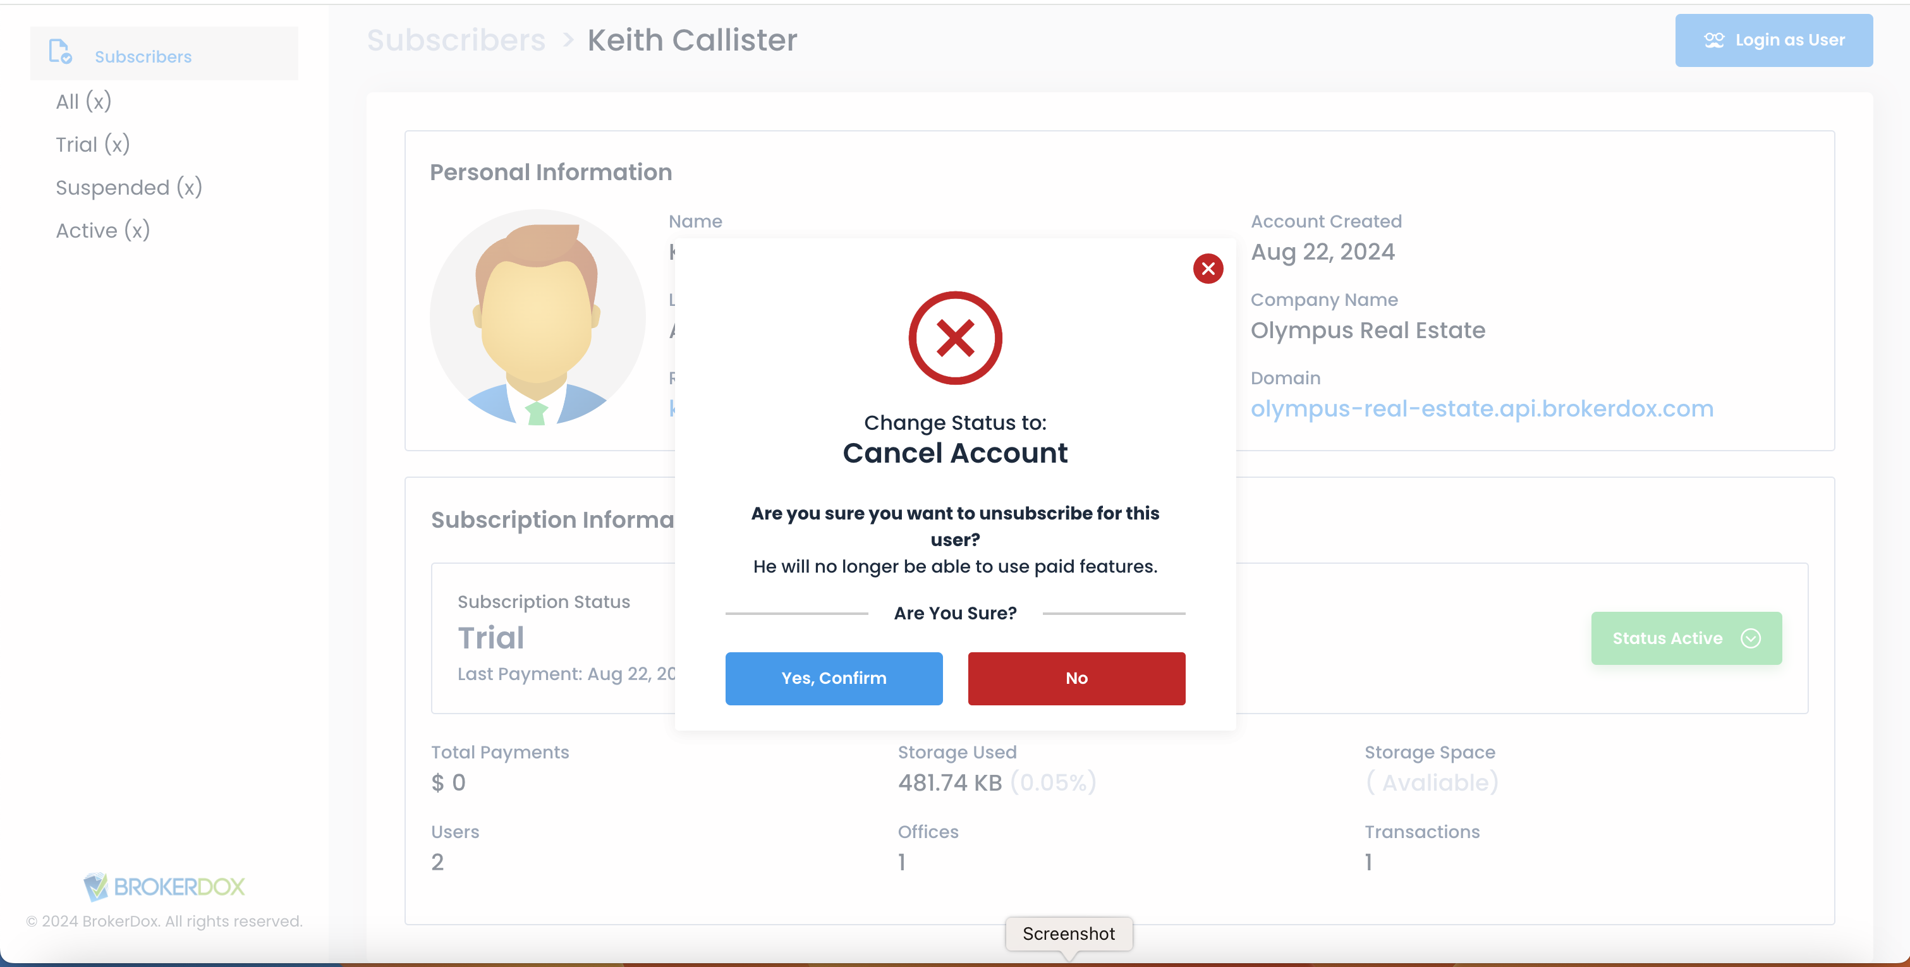Click the Subscribers document icon in sidebar
This screenshot has width=1910, height=967.
tap(60, 52)
